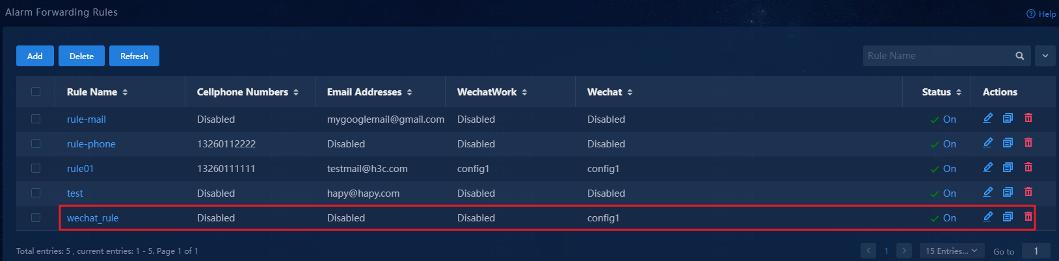This screenshot has height=261, width=1059.
Task: Delete wechat_rule using its trash icon
Action: pos(1028,217)
